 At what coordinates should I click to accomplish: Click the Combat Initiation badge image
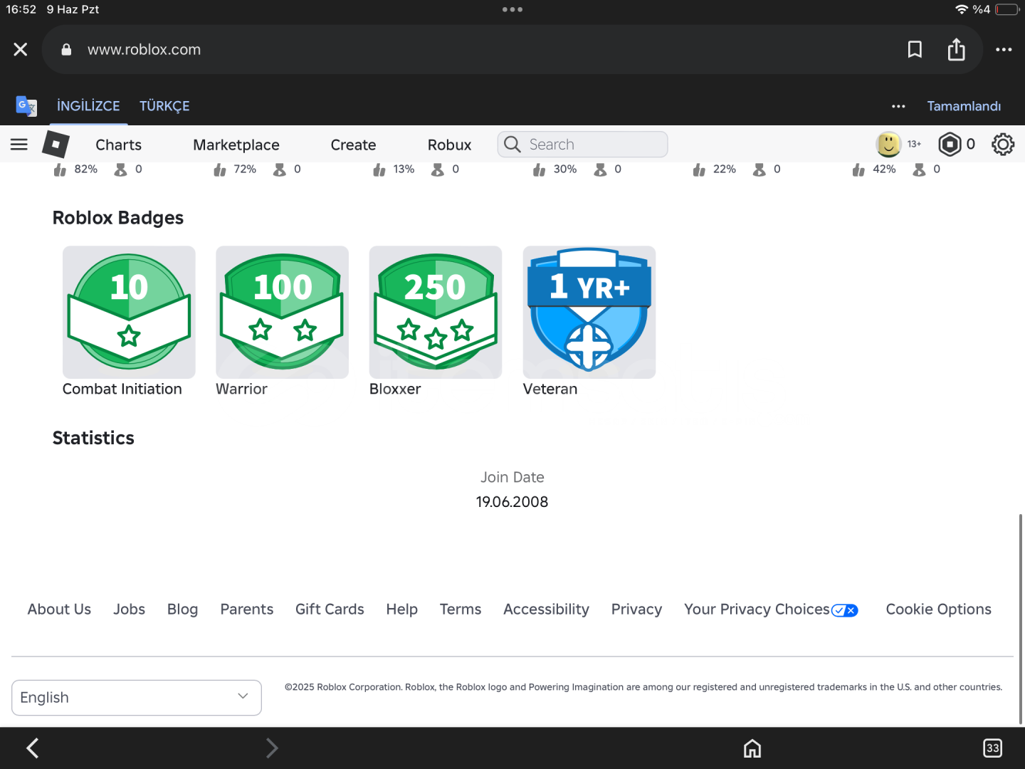pos(129,312)
